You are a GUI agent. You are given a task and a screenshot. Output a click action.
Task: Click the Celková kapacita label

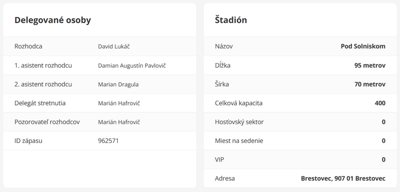(238, 103)
